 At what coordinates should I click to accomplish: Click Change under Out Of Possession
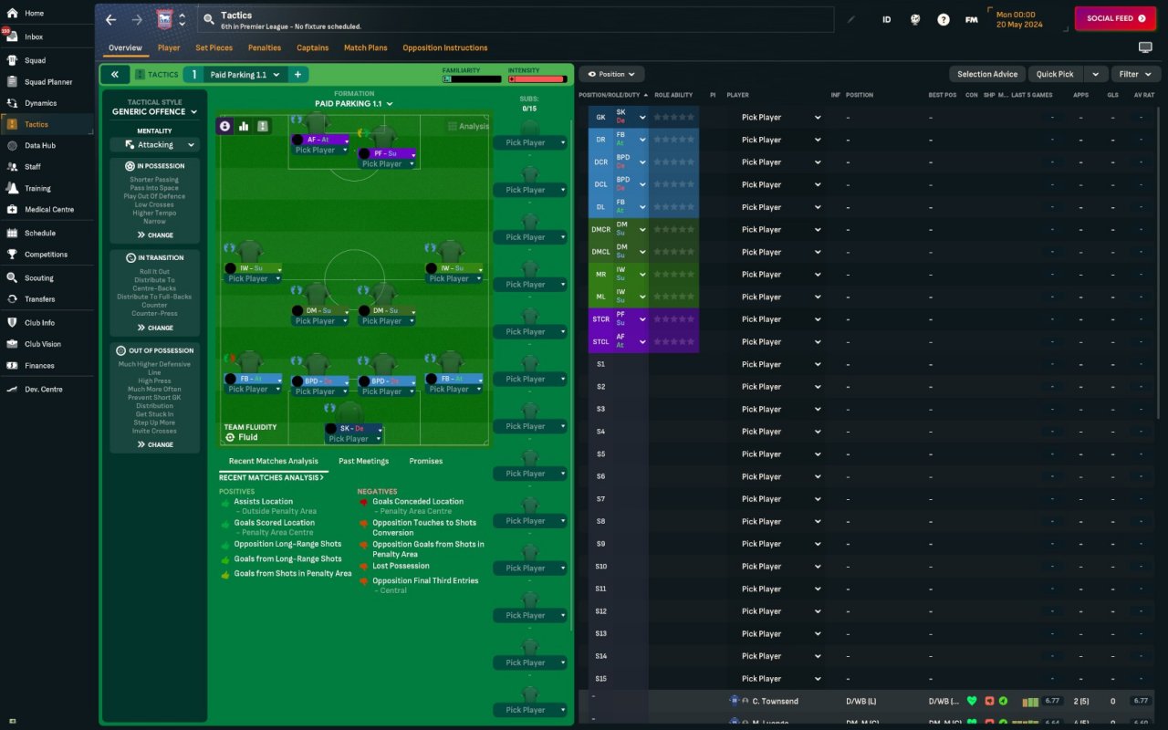point(155,445)
